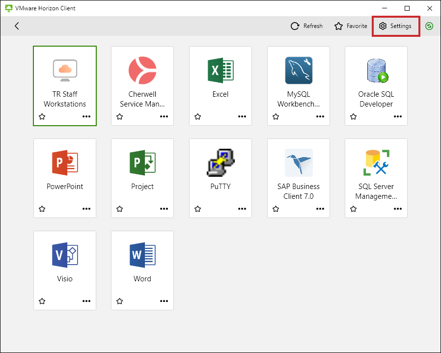This screenshot has width=441, height=353.
Task: Launch the Cherwell Service Management app icon
Action: pos(142,70)
